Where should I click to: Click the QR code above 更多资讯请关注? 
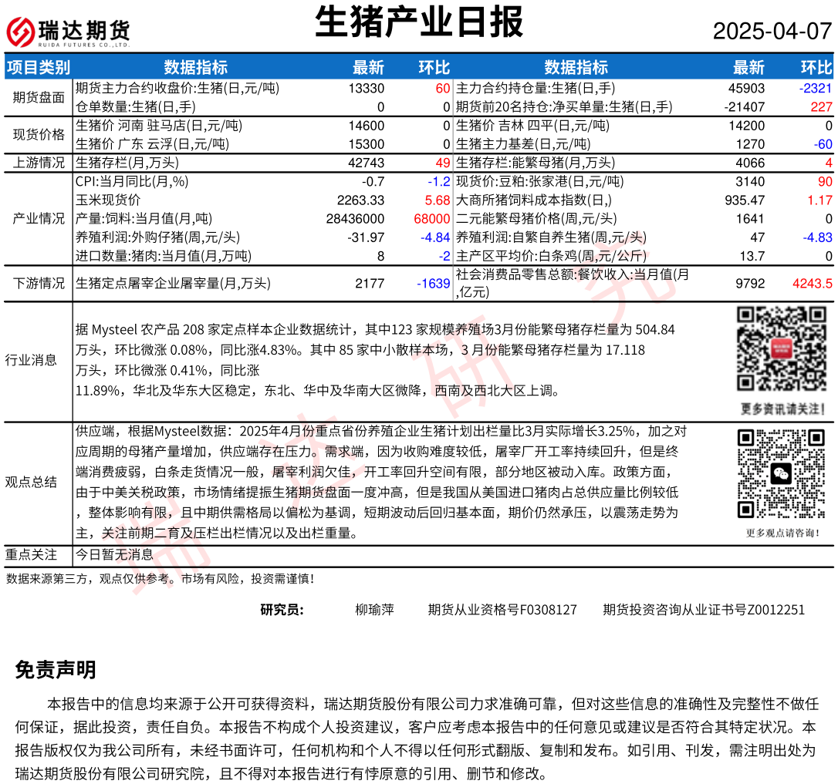pyautogui.click(x=782, y=348)
